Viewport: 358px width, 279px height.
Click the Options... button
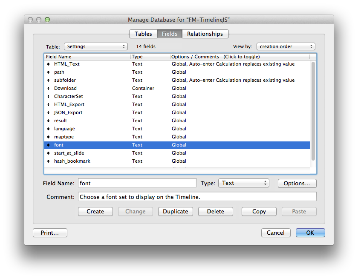click(x=297, y=183)
